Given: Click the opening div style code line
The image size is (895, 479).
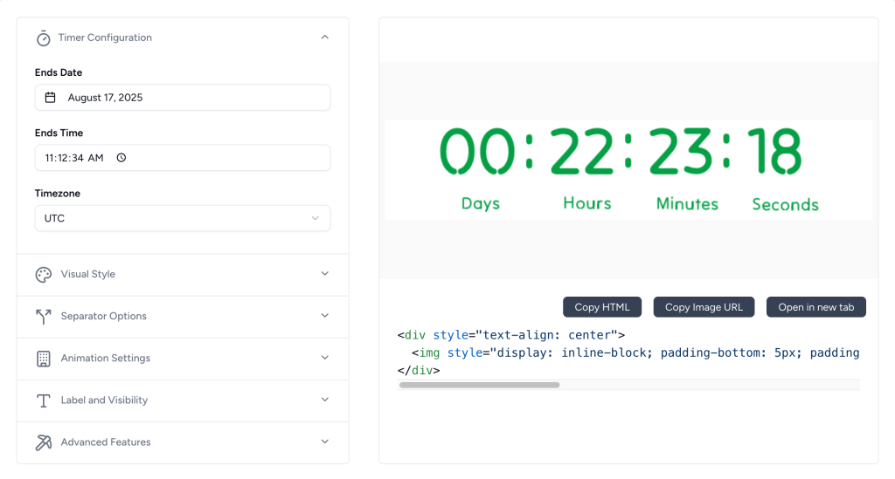Looking at the screenshot, I should pyautogui.click(x=510, y=335).
